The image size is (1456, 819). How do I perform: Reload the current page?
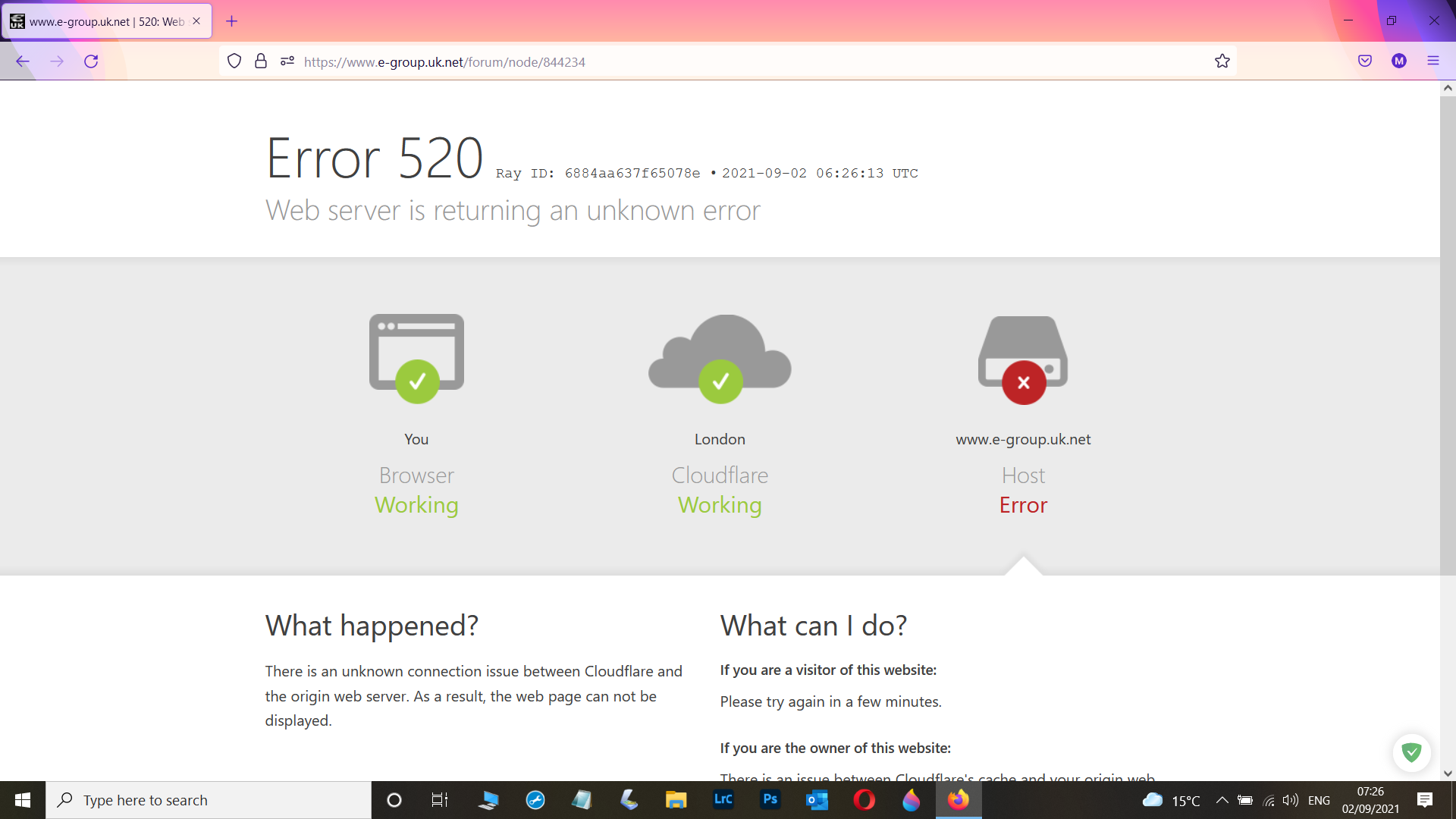(x=91, y=61)
